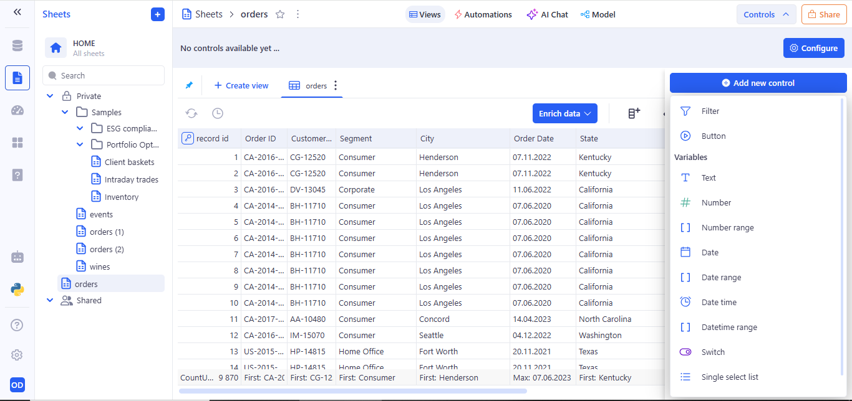Choose Date time variable option
The height and width of the screenshot is (401, 852).
click(x=755, y=302)
